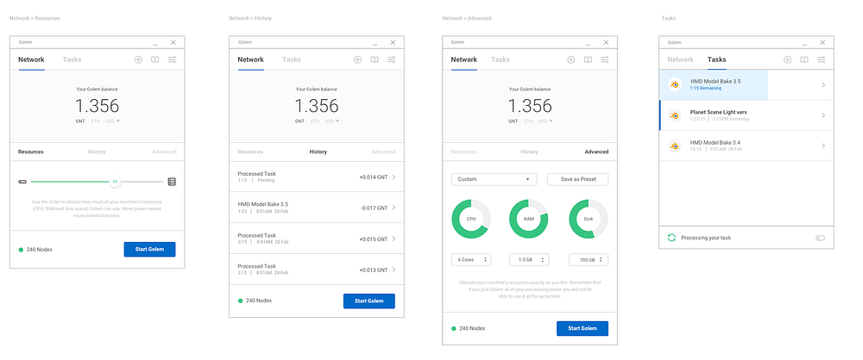Click the Disk donut chart
863x360 pixels.
pyautogui.click(x=589, y=219)
